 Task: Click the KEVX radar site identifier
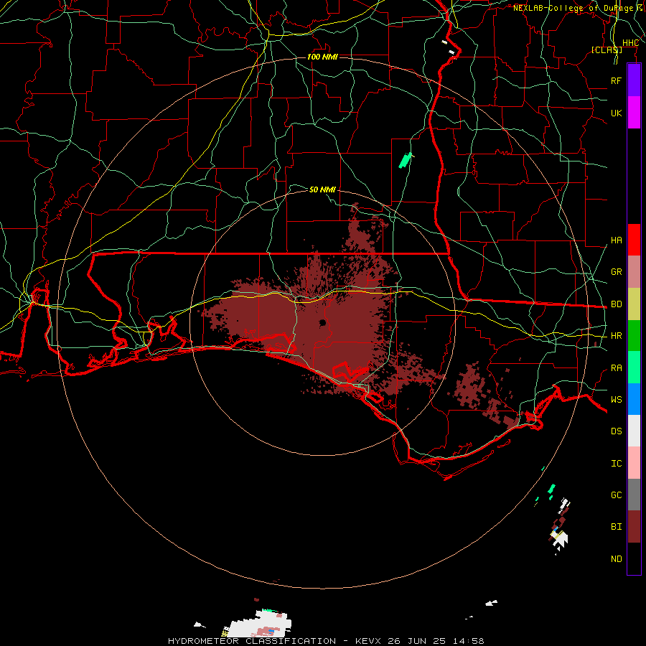point(370,641)
